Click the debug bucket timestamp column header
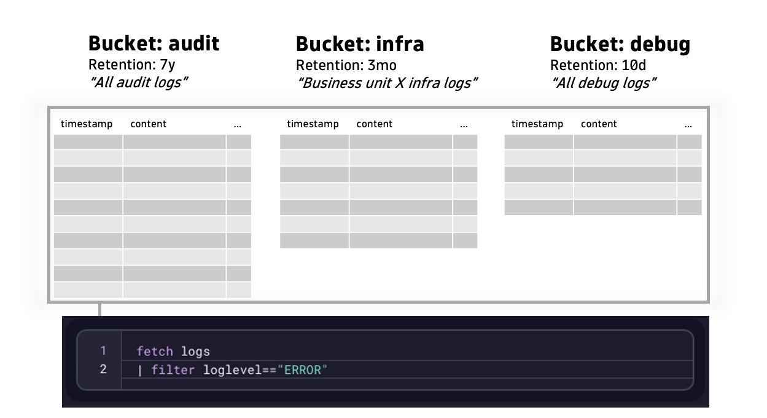The height and width of the screenshot is (418, 767). [538, 124]
